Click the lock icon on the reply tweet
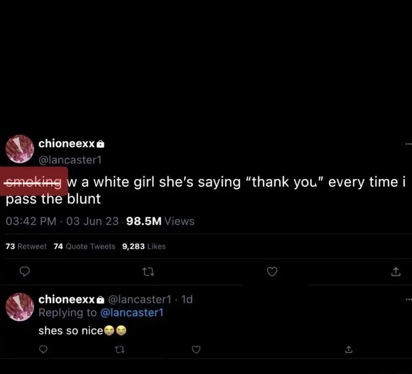 click(100, 300)
